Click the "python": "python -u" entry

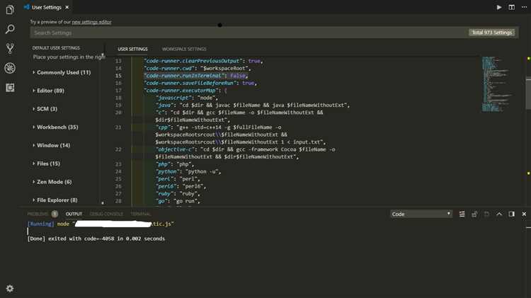(188, 172)
